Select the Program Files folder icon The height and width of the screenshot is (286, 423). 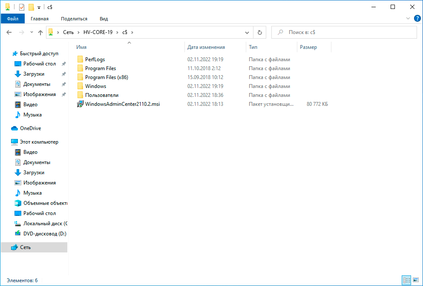click(x=80, y=68)
